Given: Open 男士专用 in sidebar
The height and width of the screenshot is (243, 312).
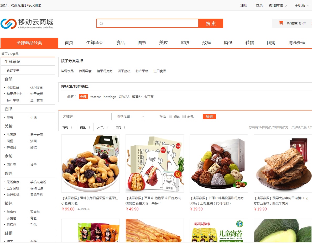Looking at the screenshot, I should click(x=37, y=135).
